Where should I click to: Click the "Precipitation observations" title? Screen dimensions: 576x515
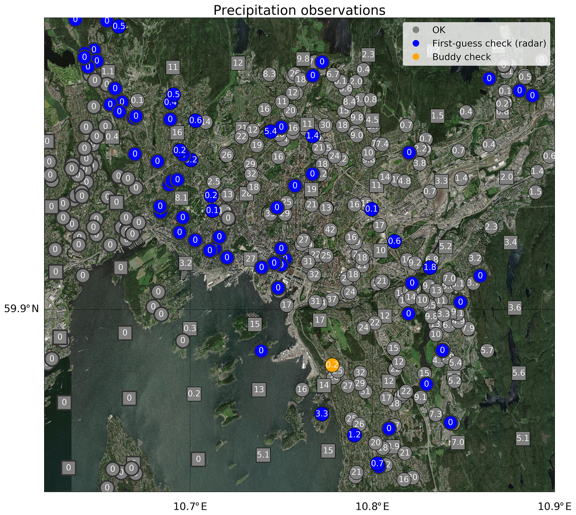[x=299, y=11]
